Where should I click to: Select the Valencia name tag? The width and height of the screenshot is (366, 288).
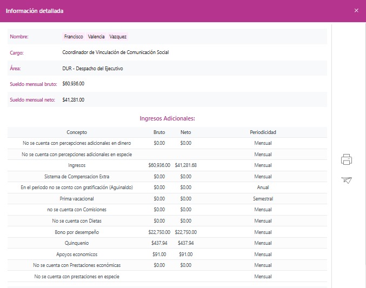click(x=96, y=37)
